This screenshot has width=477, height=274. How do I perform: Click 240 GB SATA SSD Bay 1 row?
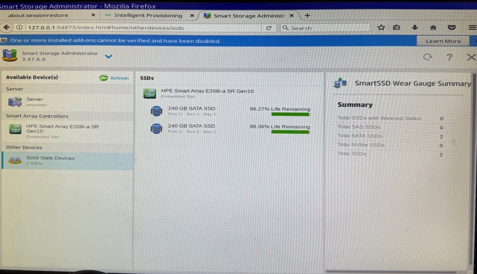230,111
